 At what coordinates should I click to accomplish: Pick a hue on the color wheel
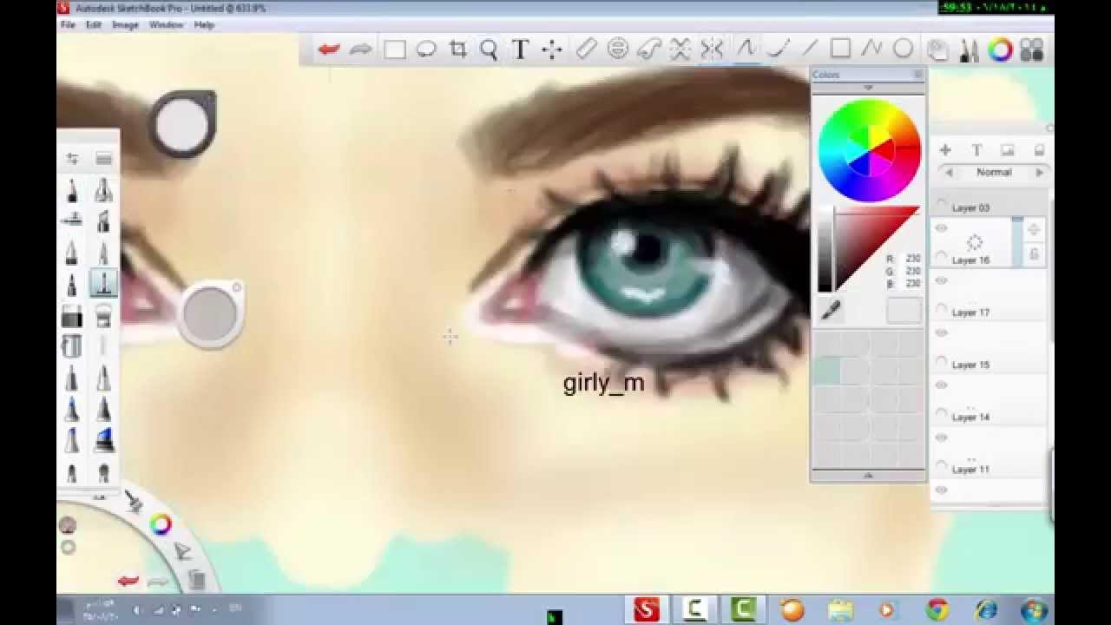click(x=869, y=151)
